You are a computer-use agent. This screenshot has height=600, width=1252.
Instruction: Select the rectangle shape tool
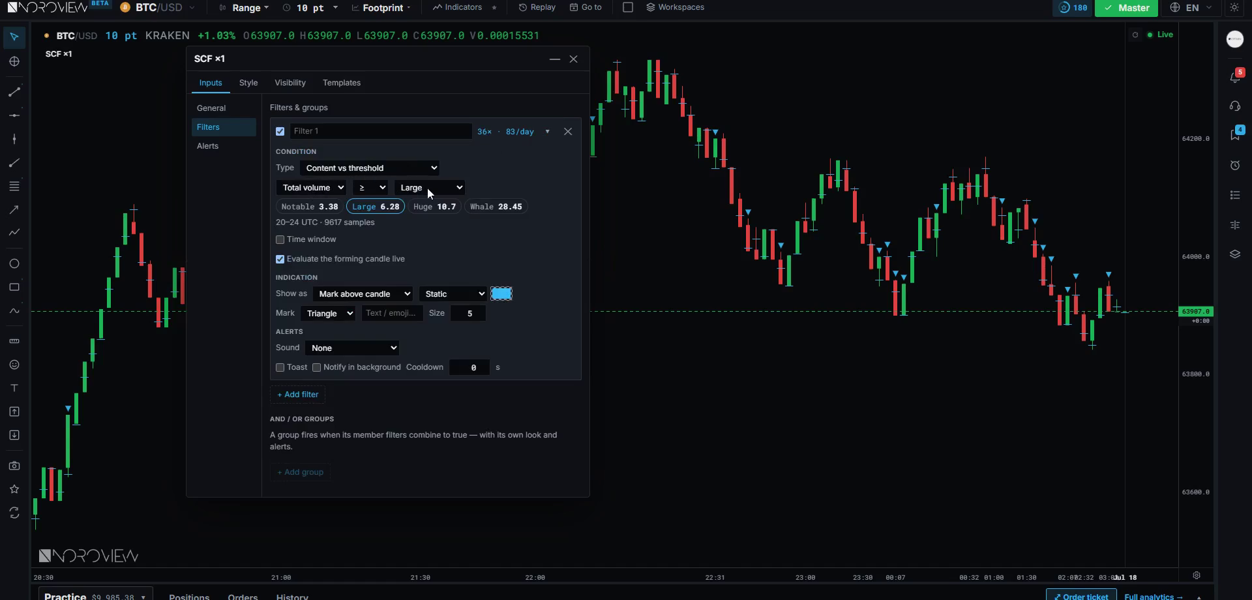click(x=14, y=287)
